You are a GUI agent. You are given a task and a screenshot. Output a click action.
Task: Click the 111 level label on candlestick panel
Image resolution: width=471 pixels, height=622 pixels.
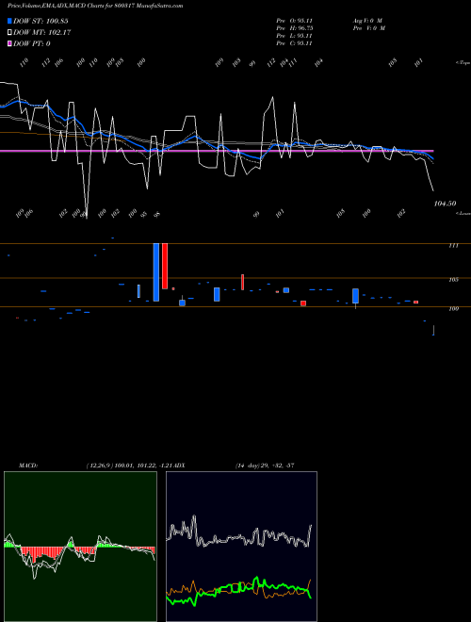(453, 246)
